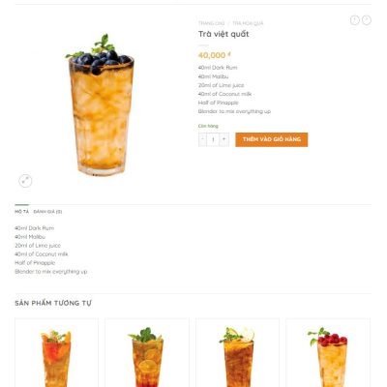
Task: Open the first similar product with orange garnish
Action: (56, 353)
